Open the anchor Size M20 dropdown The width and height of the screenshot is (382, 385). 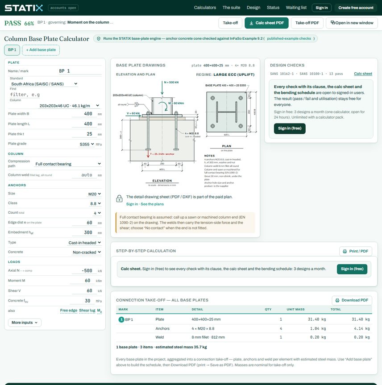tap(95, 194)
